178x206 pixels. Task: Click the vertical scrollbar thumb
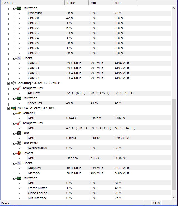[174, 145]
